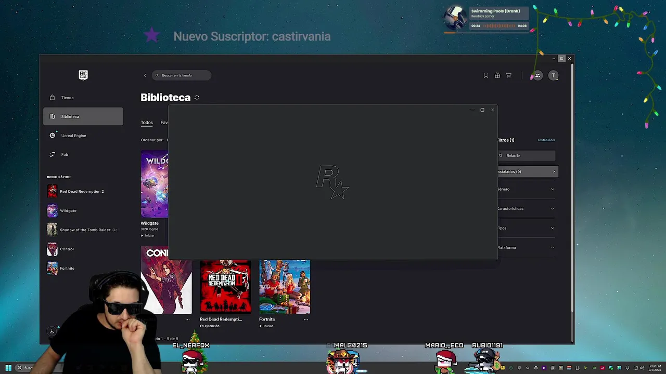
Task: Minimize the Rockstar launcher window
Action: coord(472,110)
